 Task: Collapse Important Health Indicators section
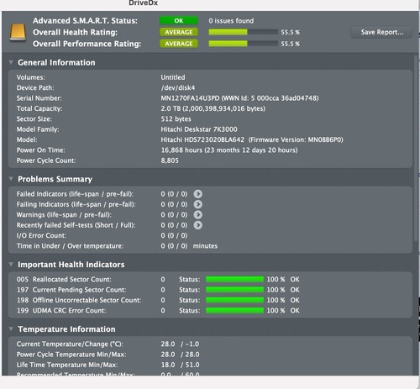[11, 264]
